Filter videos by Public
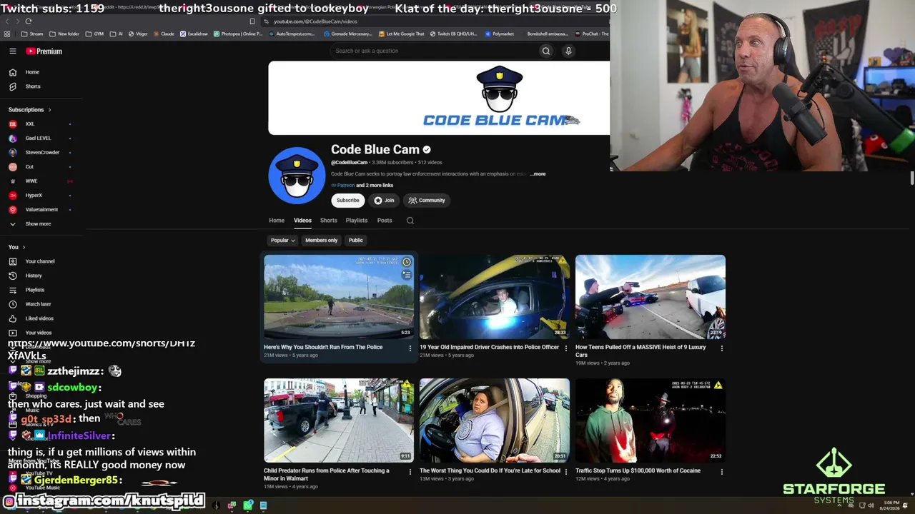 click(355, 241)
